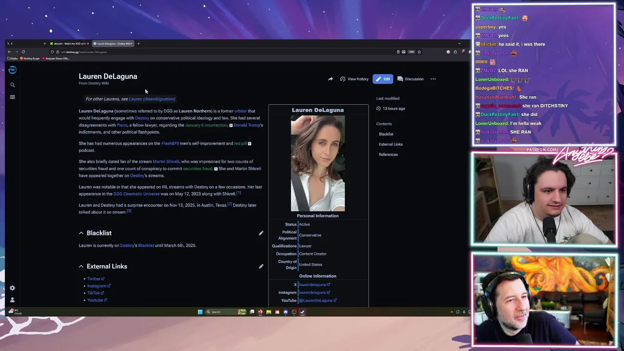
Task: Click the Destiny Wiki logo icon in sidebar
Action: [x=12, y=70]
